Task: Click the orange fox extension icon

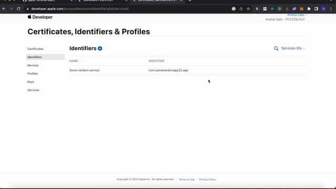Action: [x=301, y=9]
